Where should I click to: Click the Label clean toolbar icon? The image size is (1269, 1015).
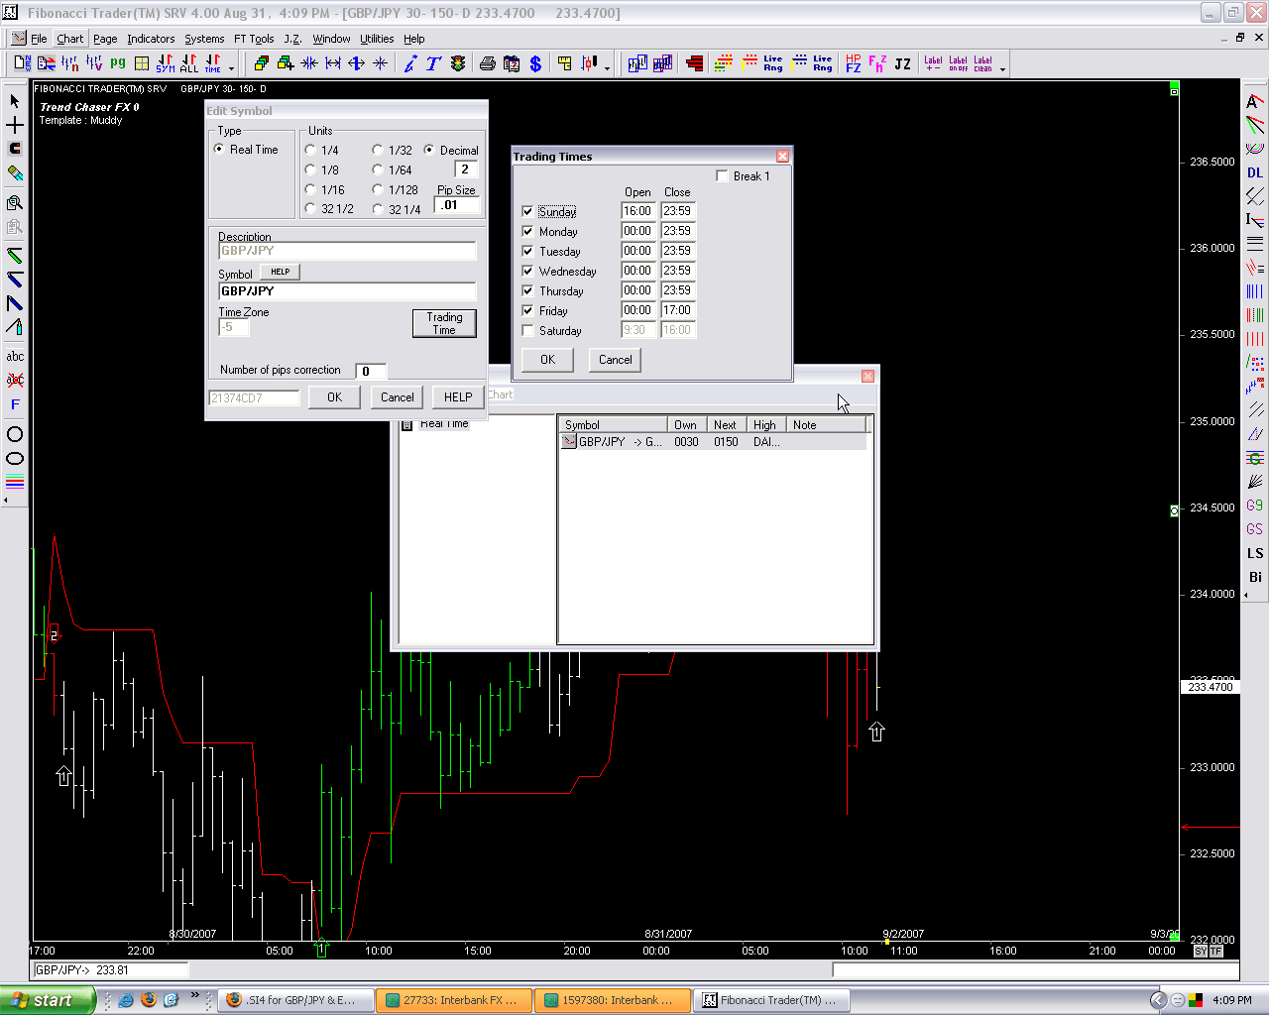click(982, 63)
